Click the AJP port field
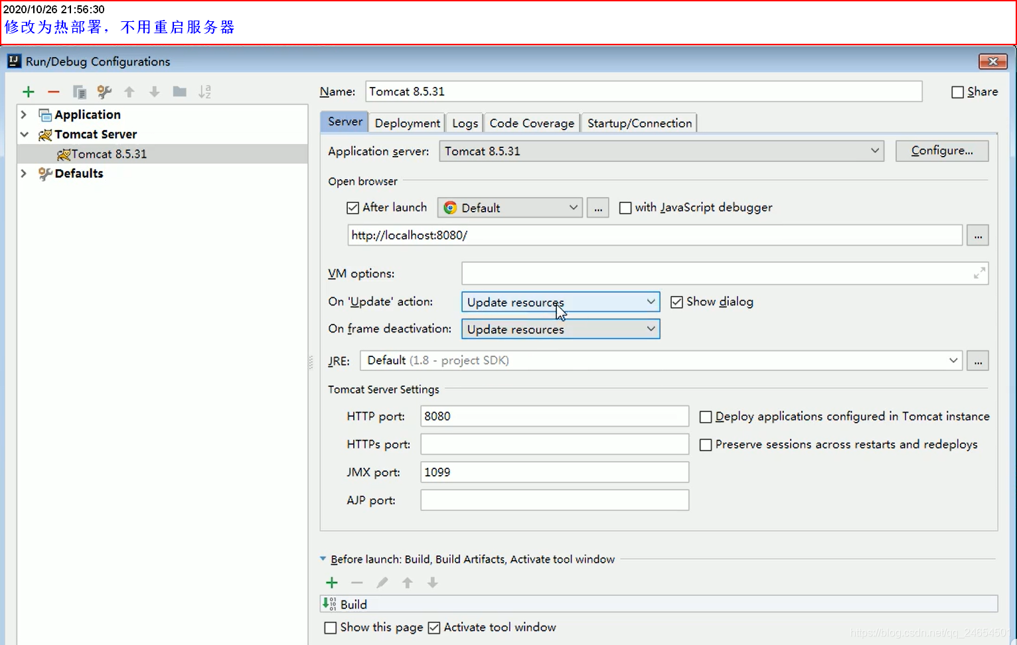Viewport: 1017px width, 645px height. coord(555,500)
